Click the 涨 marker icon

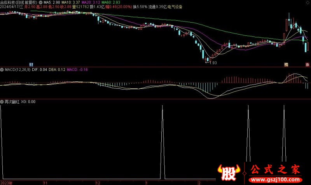tap(307, 64)
